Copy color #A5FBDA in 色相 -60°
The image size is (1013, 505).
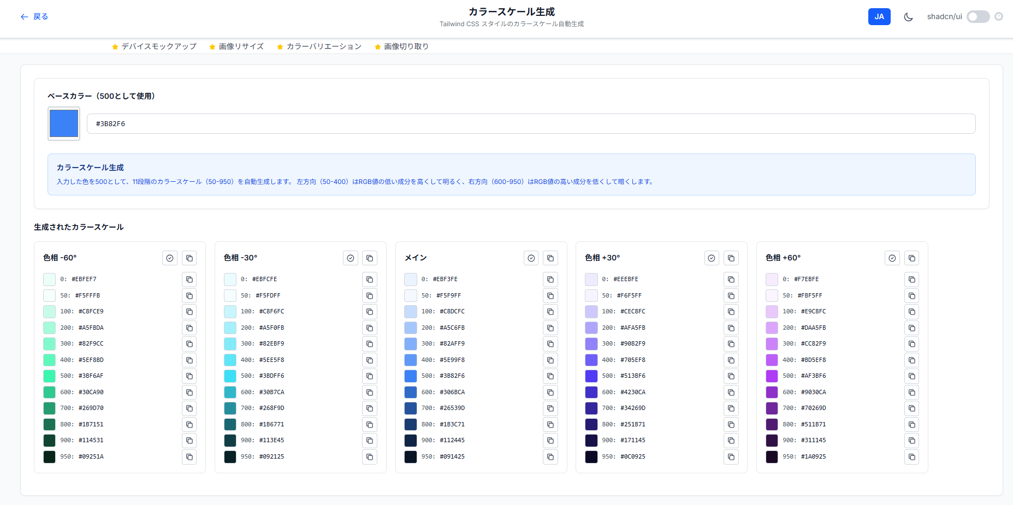[x=189, y=328]
